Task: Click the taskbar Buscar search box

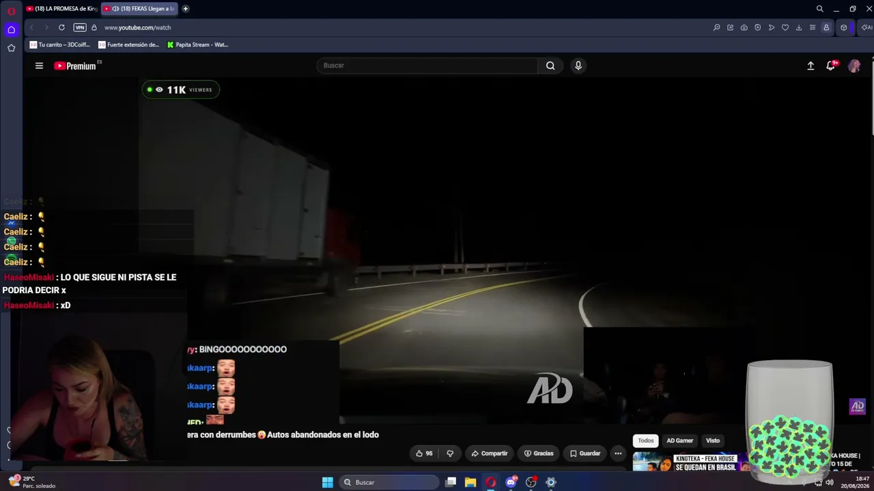Action: (389, 482)
